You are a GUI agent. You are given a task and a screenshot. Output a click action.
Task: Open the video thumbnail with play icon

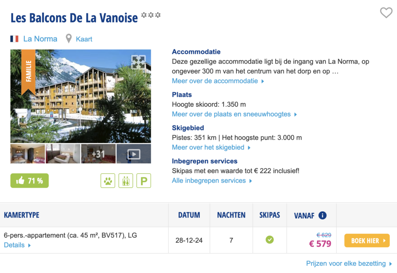(134, 154)
